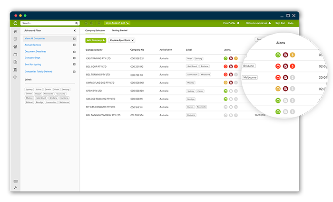The height and width of the screenshot is (202, 333).
Task: Click into the Search input field
Action: (x=47, y=23)
